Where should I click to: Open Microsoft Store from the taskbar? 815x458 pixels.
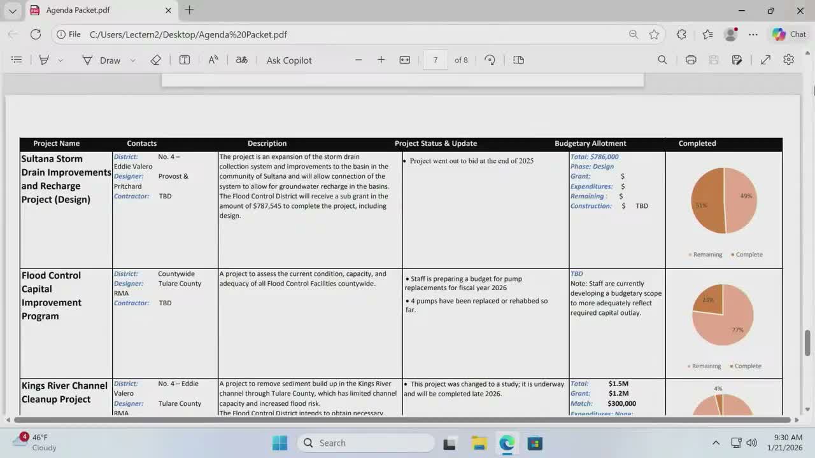[535, 443]
